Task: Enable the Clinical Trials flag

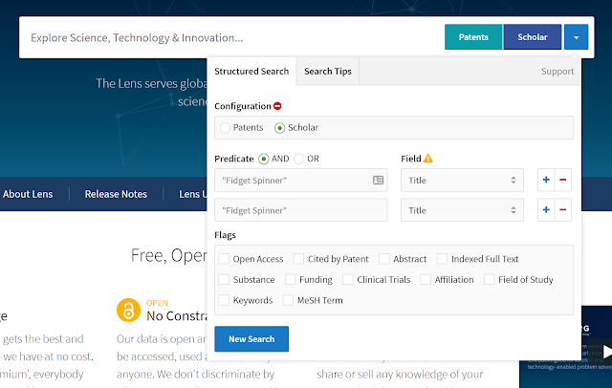Action: 347,279
